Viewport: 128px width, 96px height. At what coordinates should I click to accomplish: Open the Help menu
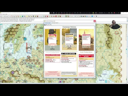tap(6, 14)
